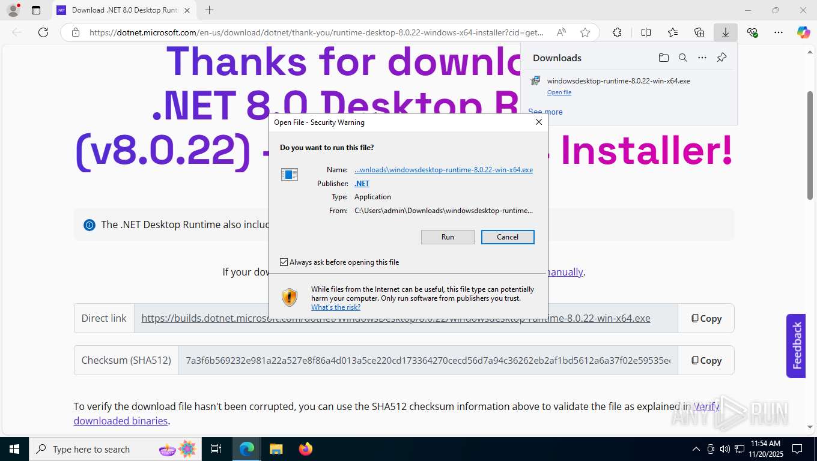Open the notification center icon
Viewport: 817px width, 461px height.
797,449
